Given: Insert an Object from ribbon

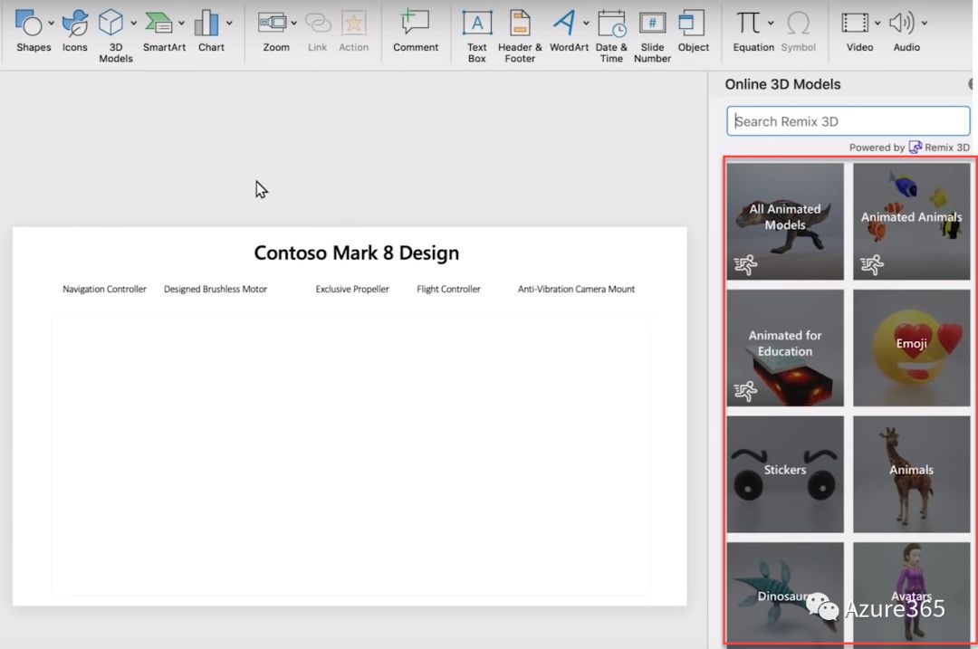Looking at the screenshot, I should pos(693,30).
